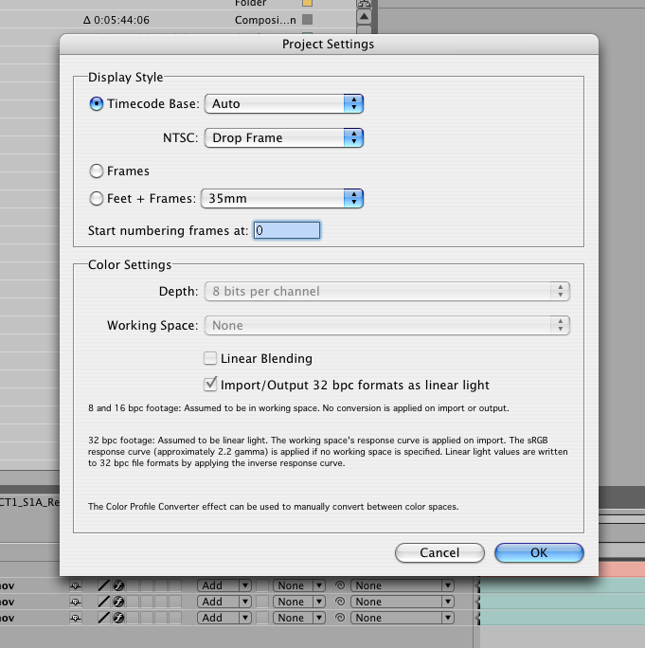The image size is (645, 648).
Task: Select the Frames display style radio button
Action: click(97, 171)
